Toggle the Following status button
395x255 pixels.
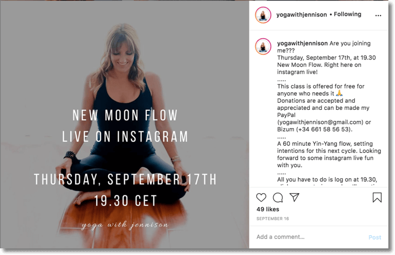tap(347, 14)
